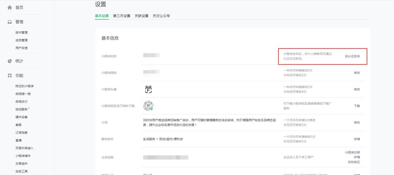Open 微信支付 in the sidebar
394x175 pixels.
(22, 101)
